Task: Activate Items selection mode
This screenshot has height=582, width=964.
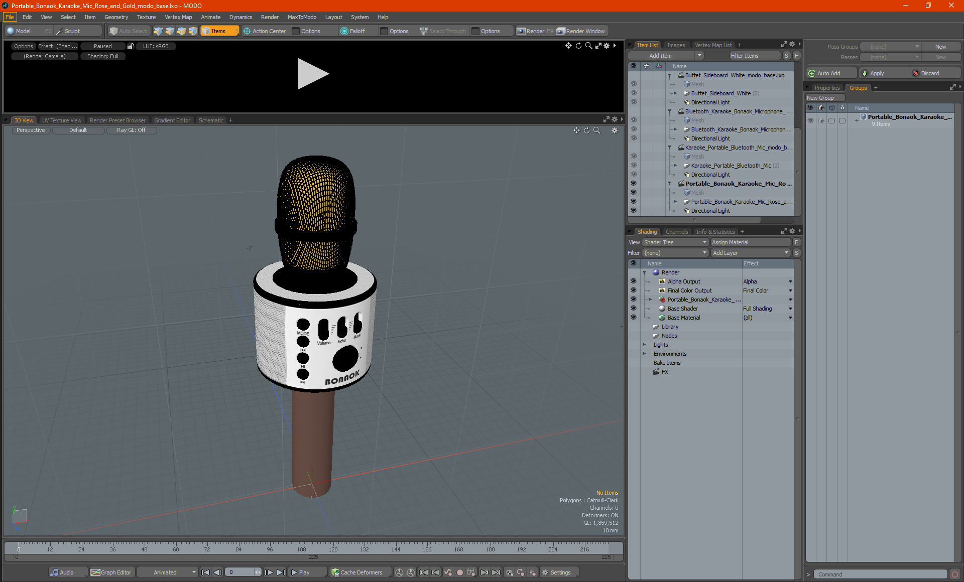Action: tap(219, 31)
